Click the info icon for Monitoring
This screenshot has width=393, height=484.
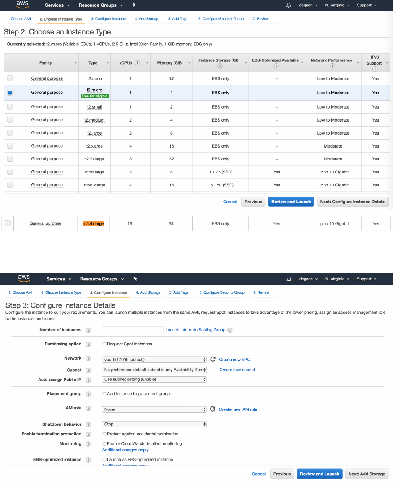point(88,444)
